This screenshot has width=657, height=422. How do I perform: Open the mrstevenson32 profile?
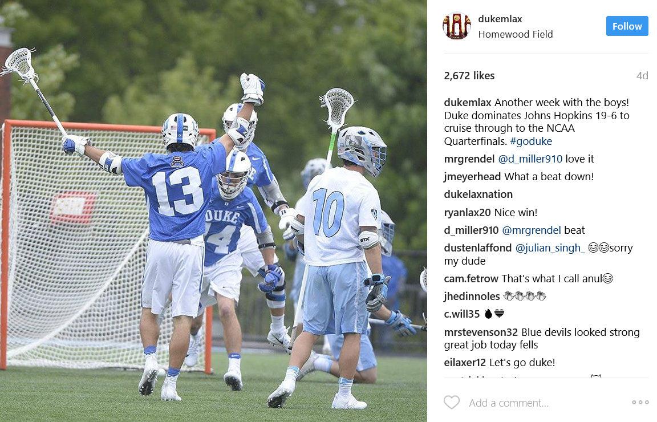tap(481, 332)
